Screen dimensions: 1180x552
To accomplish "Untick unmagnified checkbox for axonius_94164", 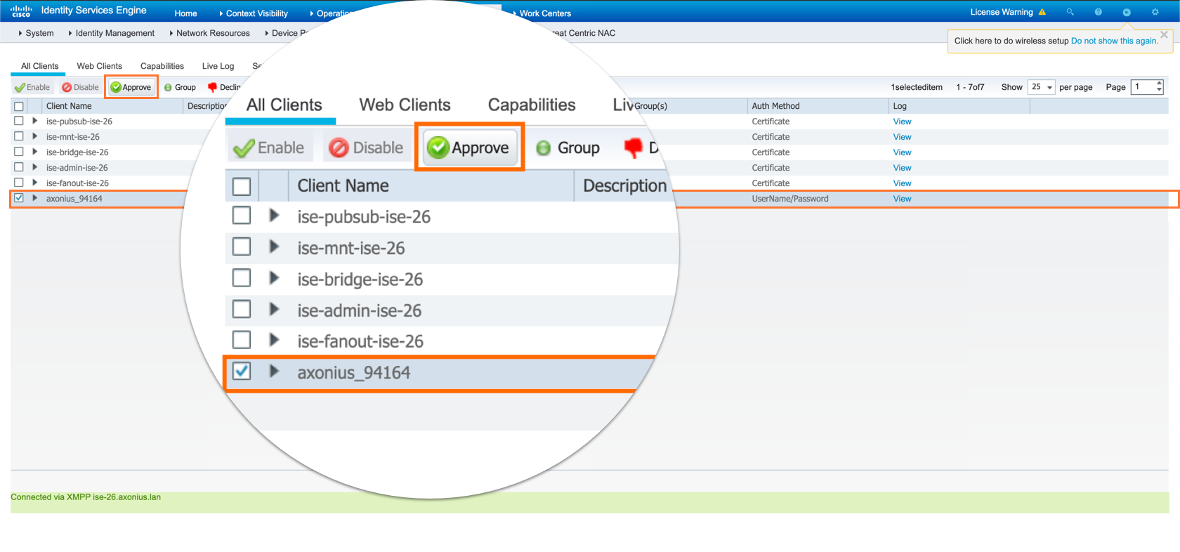I will (x=19, y=198).
